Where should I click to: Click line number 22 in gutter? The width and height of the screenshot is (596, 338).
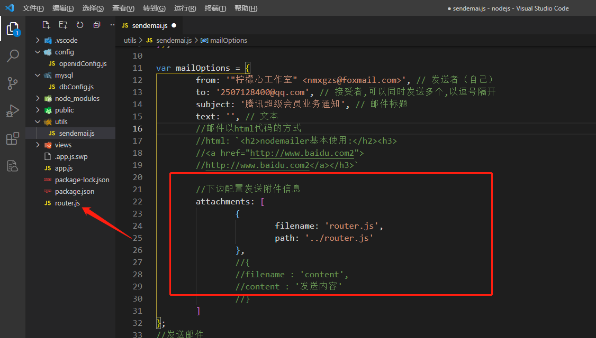138,201
